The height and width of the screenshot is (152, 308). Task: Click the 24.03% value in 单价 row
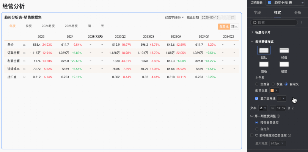(x=47, y=45)
